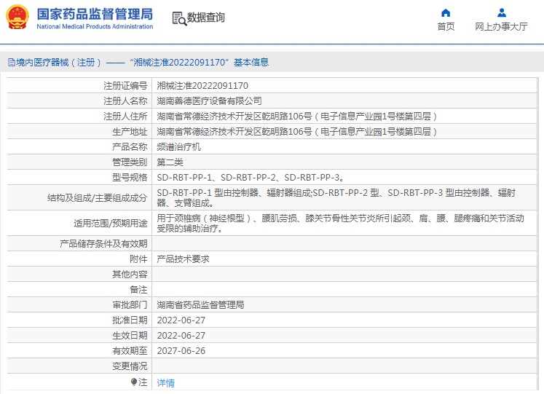Click the page heading 境内医疗器械（注册）基本信息
544x394 pixels.
coord(142,63)
